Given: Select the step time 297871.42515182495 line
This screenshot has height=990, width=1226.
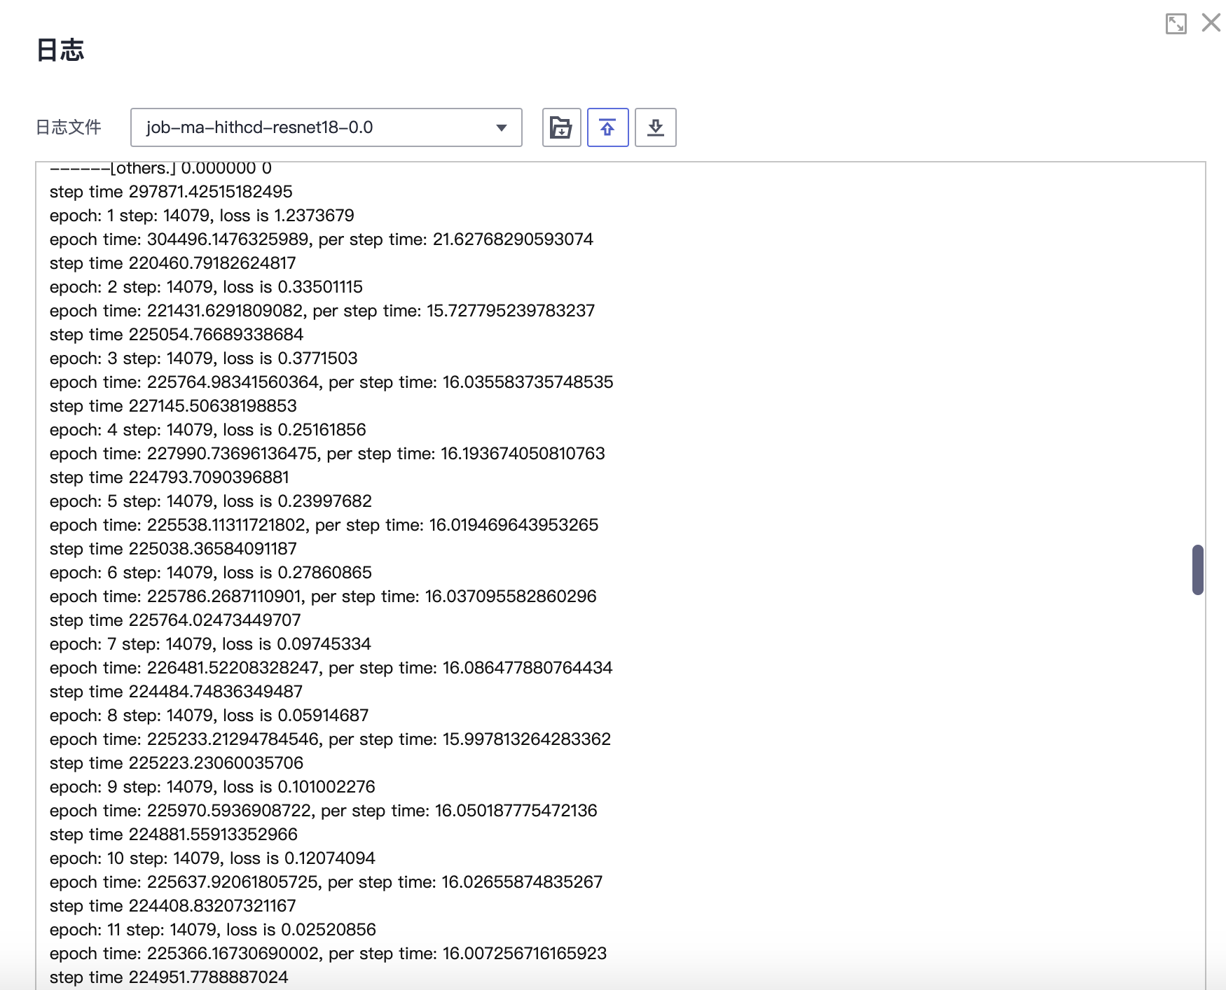Looking at the screenshot, I should 171,192.
